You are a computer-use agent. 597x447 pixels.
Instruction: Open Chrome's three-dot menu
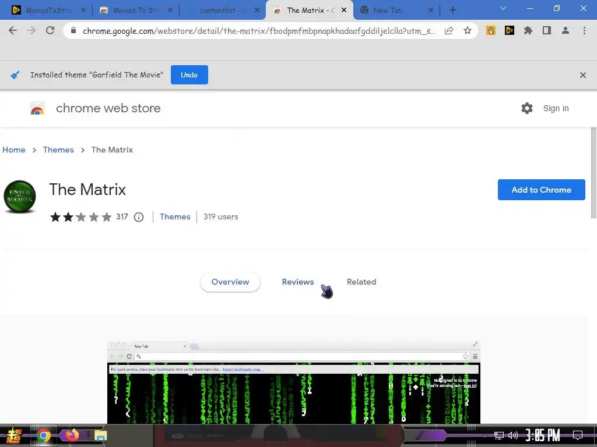[584, 30]
